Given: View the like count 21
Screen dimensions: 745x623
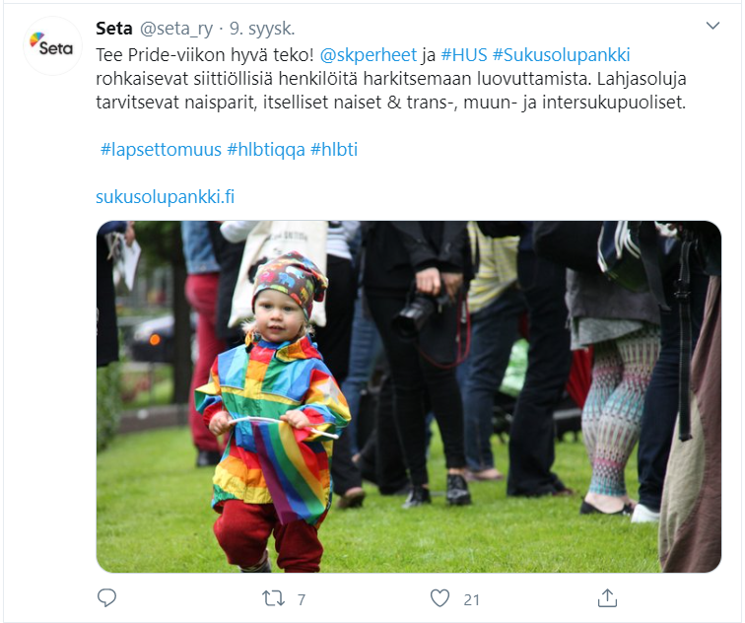Looking at the screenshot, I should click(471, 599).
